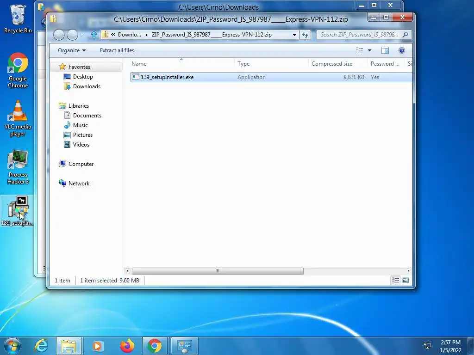
Task: Change view using the view icon
Action: [x=359, y=50]
